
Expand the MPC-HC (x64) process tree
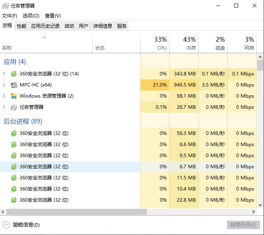pyautogui.click(x=4, y=85)
